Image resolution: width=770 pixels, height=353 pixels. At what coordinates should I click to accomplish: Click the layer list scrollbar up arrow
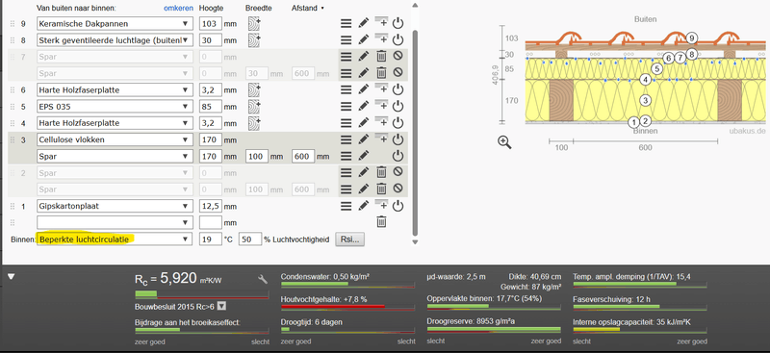[415, 5]
